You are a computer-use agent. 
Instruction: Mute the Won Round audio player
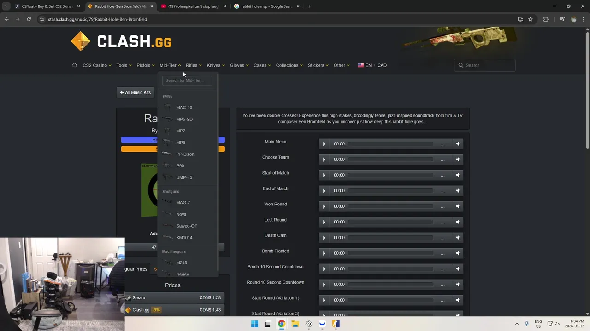pos(458,206)
